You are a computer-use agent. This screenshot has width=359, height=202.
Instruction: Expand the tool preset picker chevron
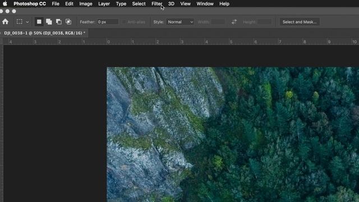27,22
